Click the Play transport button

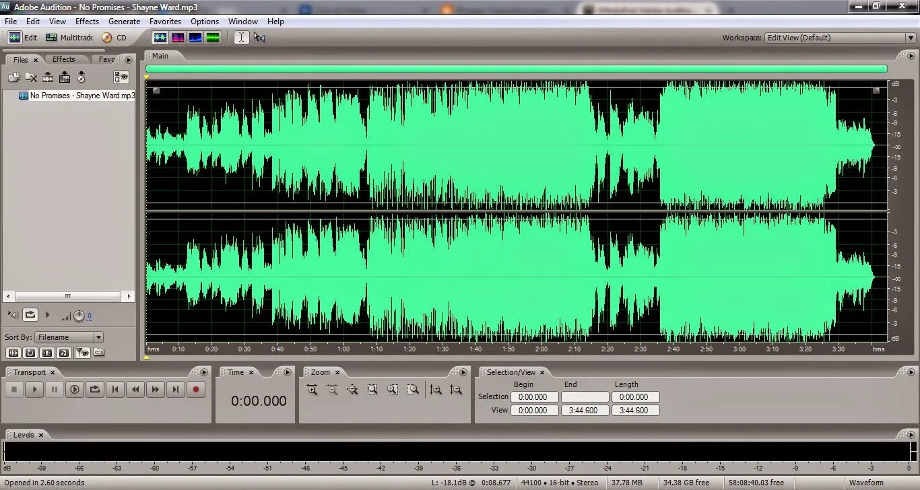(x=34, y=389)
